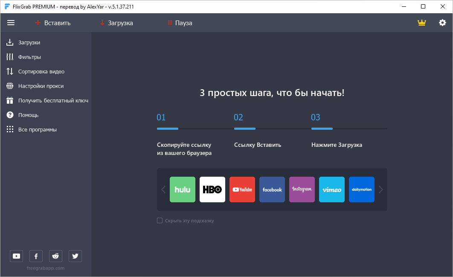This screenshot has width=453, height=277.
Task: Open the Reddit social icon
Action: pyautogui.click(x=55, y=256)
